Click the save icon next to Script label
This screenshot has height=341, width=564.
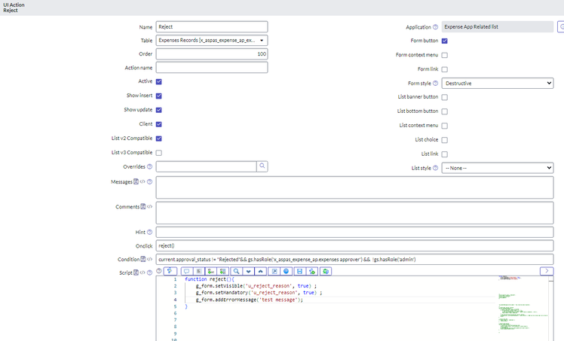pyautogui.click(x=136, y=272)
